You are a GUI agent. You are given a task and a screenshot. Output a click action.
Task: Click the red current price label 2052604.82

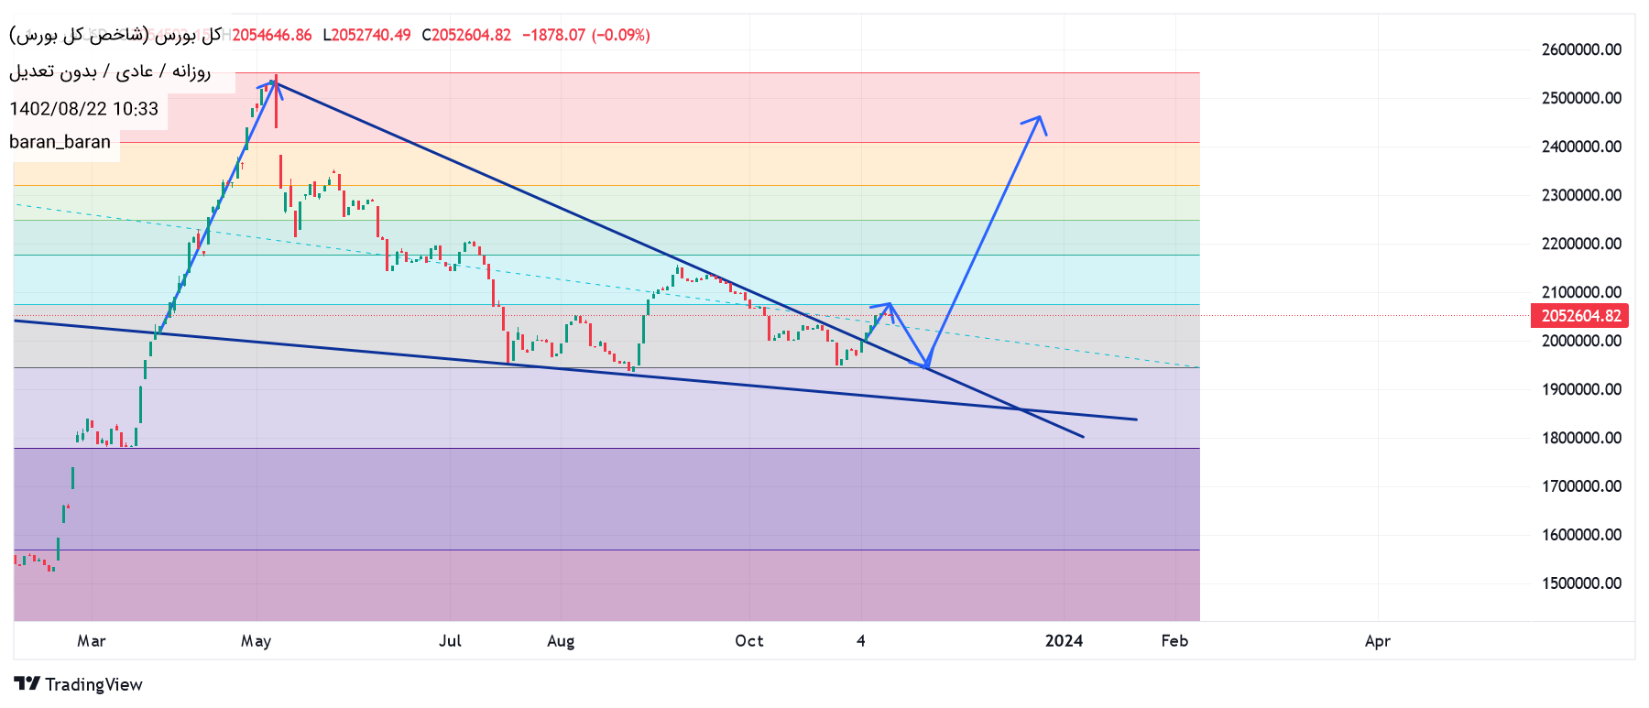pos(1580,316)
